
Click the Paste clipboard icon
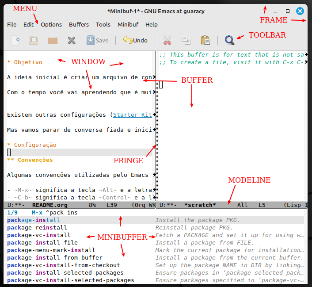point(205,40)
